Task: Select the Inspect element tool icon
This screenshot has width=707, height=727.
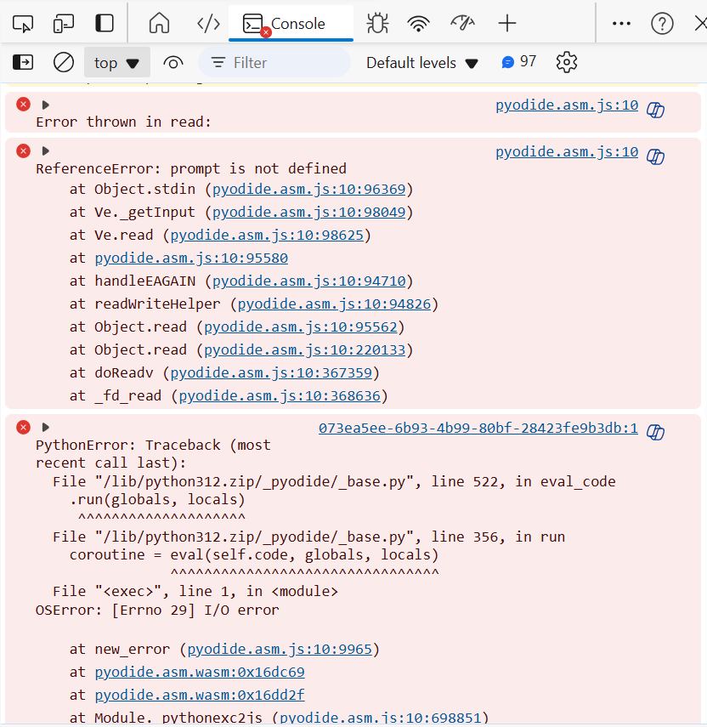Action: click(23, 23)
